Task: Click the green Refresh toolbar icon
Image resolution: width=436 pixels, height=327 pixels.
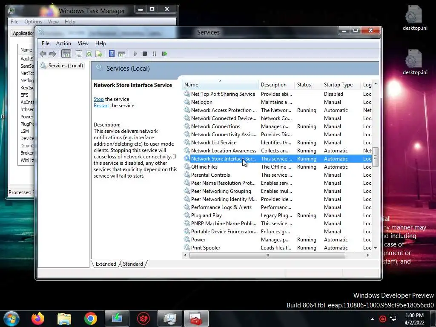Action: (89, 54)
